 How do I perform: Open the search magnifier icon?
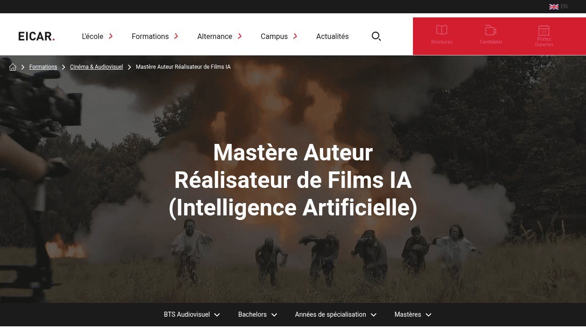click(376, 36)
